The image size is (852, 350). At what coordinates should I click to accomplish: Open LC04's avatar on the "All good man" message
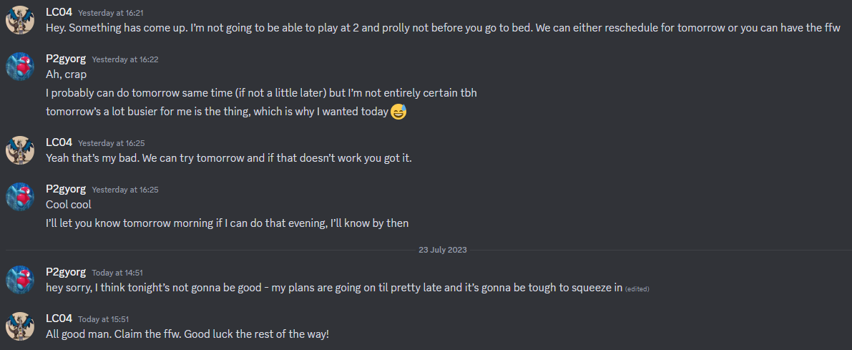point(20,326)
